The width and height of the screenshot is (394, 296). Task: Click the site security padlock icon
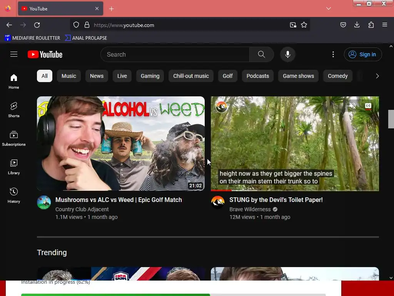87,25
